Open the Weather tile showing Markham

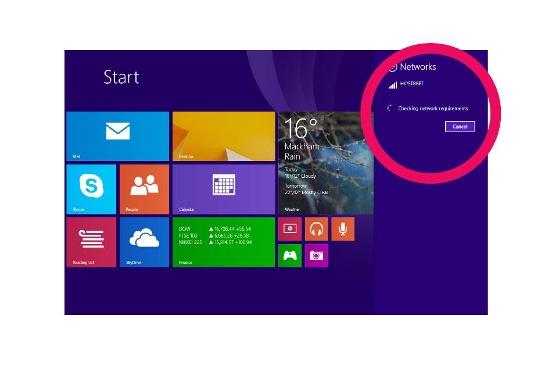(x=326, y=163)
